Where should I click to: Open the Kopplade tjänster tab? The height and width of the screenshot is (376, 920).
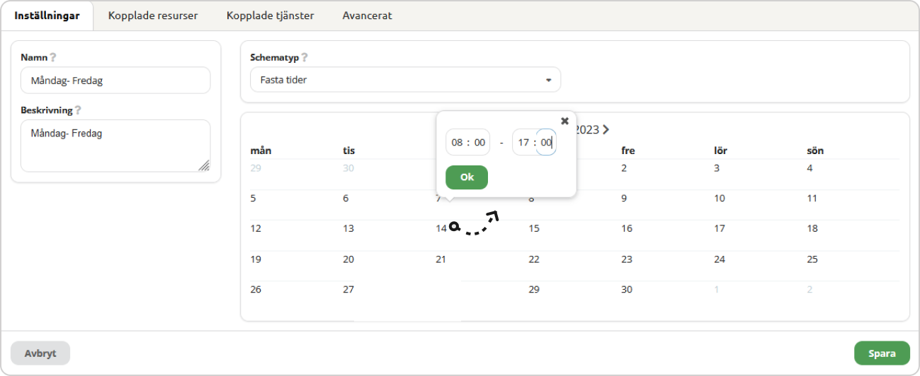point(270,16)
